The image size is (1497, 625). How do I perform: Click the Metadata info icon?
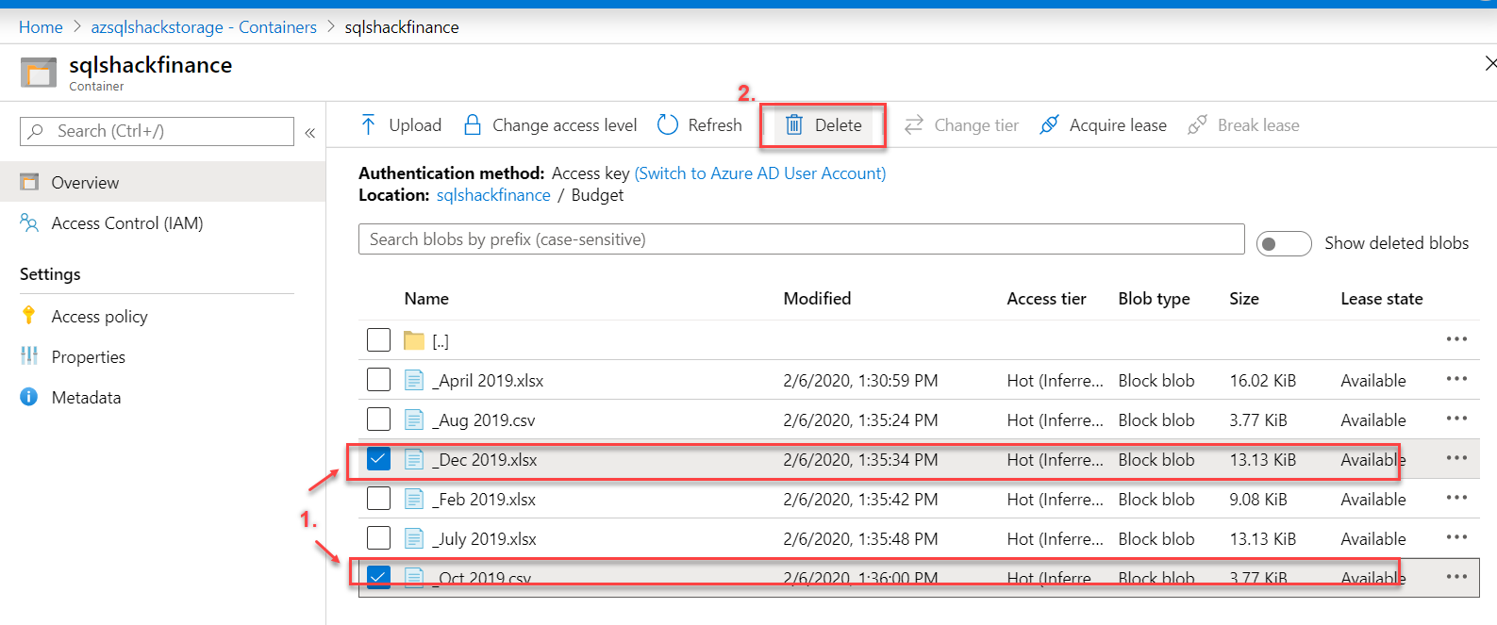(29, 397)
